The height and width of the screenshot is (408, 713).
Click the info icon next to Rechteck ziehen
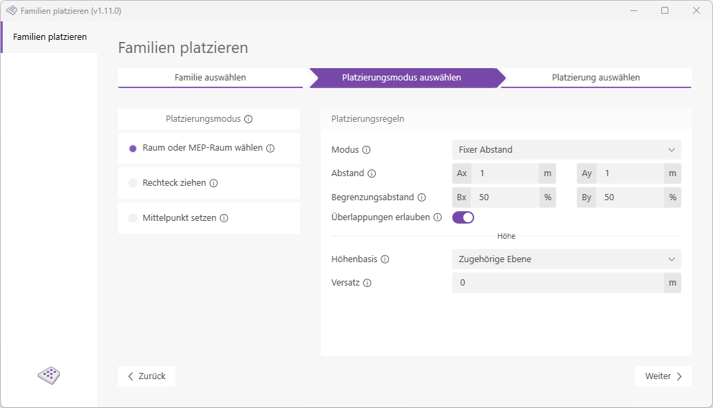click(214, 183)
